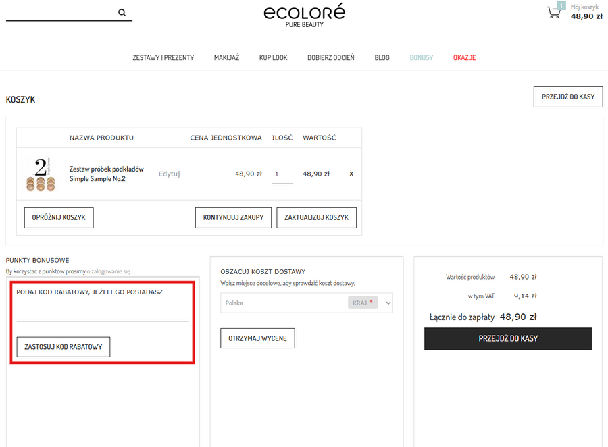Go to Kup Look section
Image resolution: width=608 pixels, height=447 pixels.
(x=273, y=58)
